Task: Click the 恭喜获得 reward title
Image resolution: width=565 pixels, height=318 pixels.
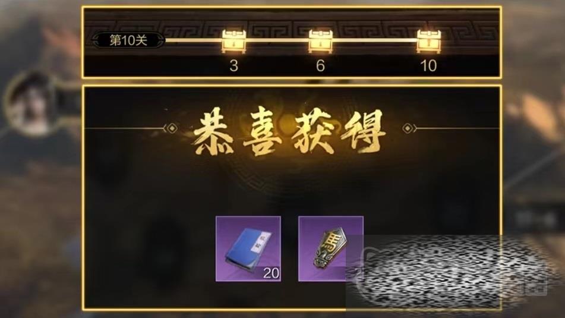Action: click(x=289, y=133)
